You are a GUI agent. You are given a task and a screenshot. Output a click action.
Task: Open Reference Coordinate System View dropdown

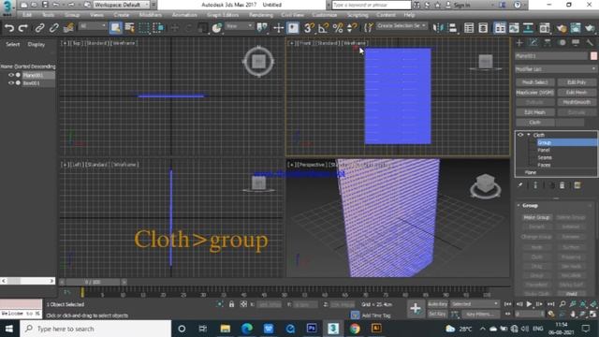tap(240, 26)
